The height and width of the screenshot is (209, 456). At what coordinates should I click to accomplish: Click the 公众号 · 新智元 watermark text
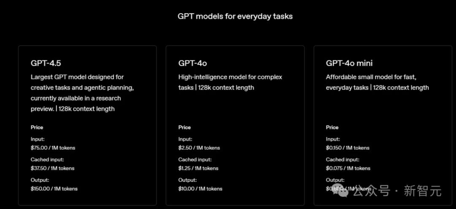point(397,191)
